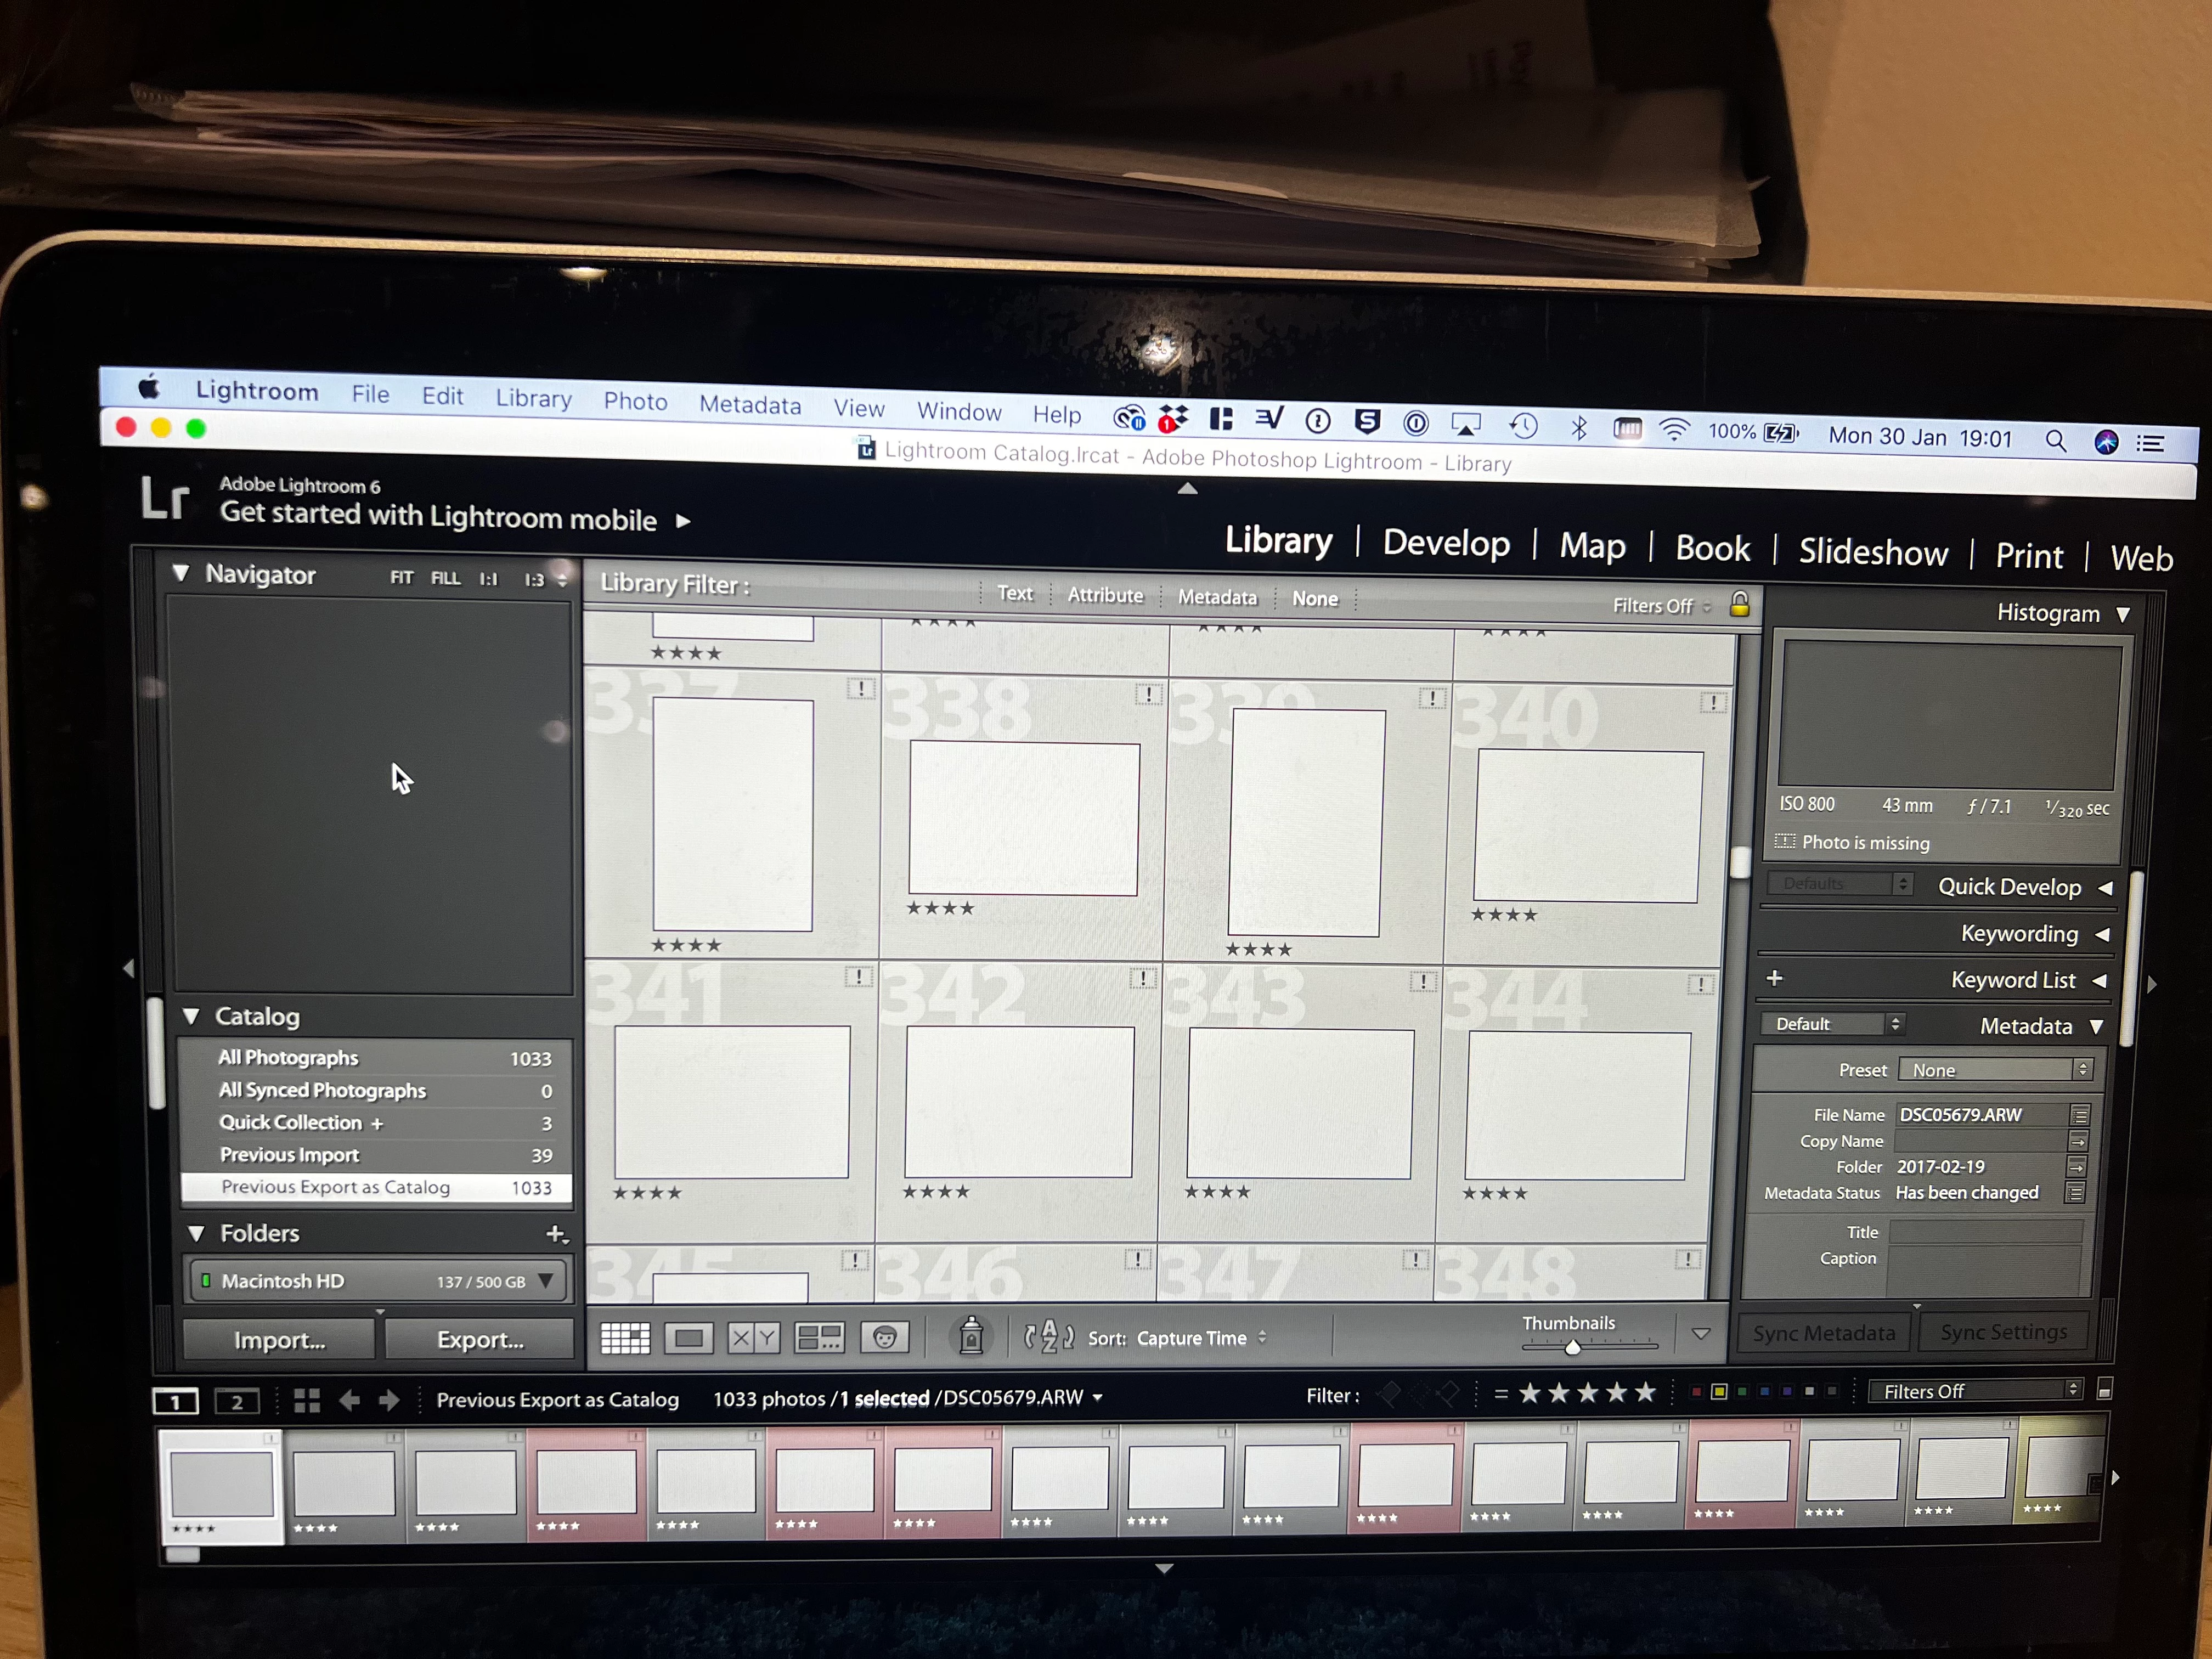The height and width of the screenshot is (1659, 2212).
Task: Switch to Loupe view icon
Action: pos(688,1338)
